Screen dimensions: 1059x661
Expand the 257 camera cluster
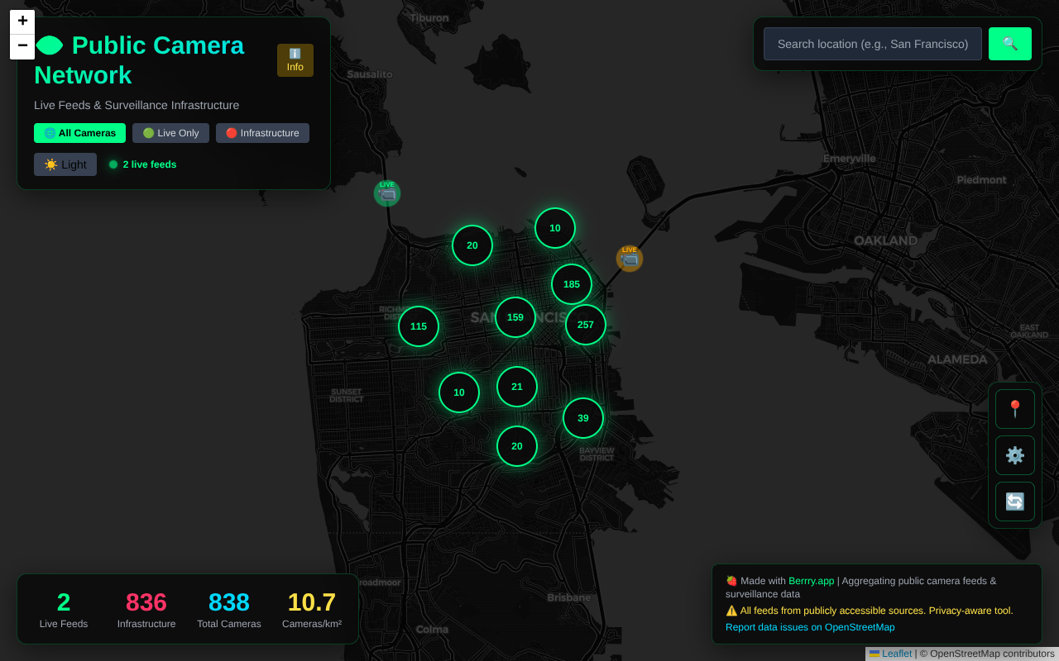click(586, 325)
